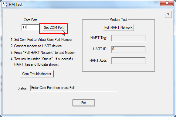The height and width of the screenshot is (117, 176).
Task: Click the HM Test phone icon in title bar
Action: [x=5, y=5]
